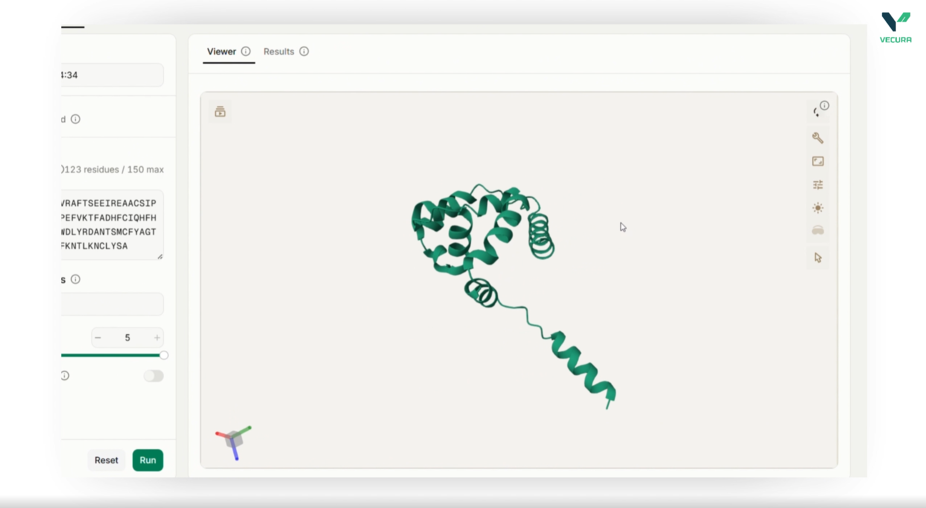Click sequence line ending "FKNTLKNCLYSA"

click(x=94, y=246)
